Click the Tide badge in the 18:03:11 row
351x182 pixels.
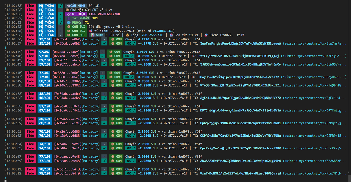coord(30,169)
